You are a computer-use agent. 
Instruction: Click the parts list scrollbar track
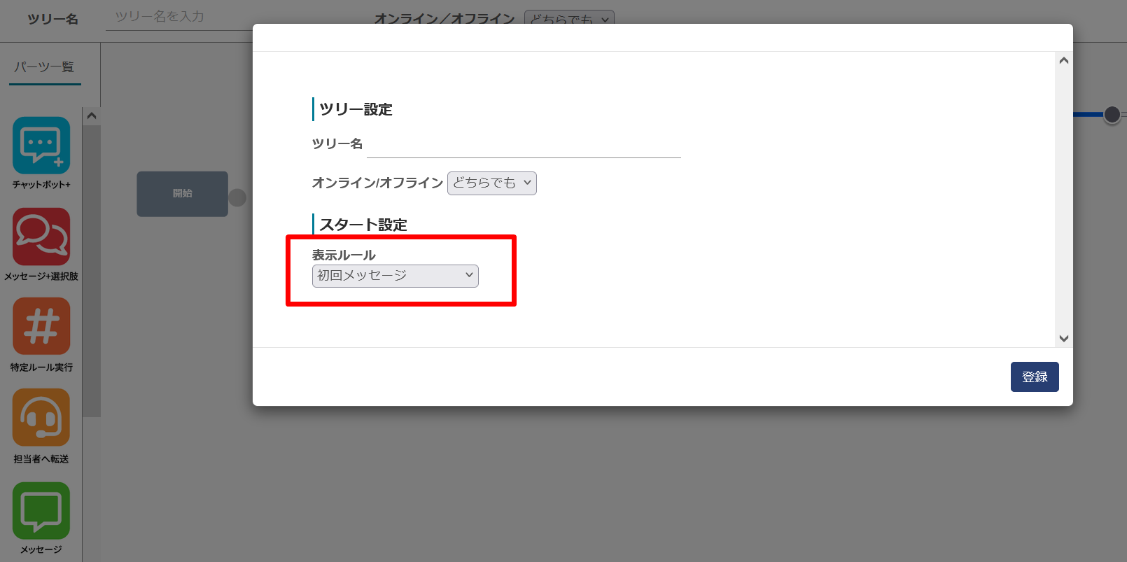pos(91,280)
